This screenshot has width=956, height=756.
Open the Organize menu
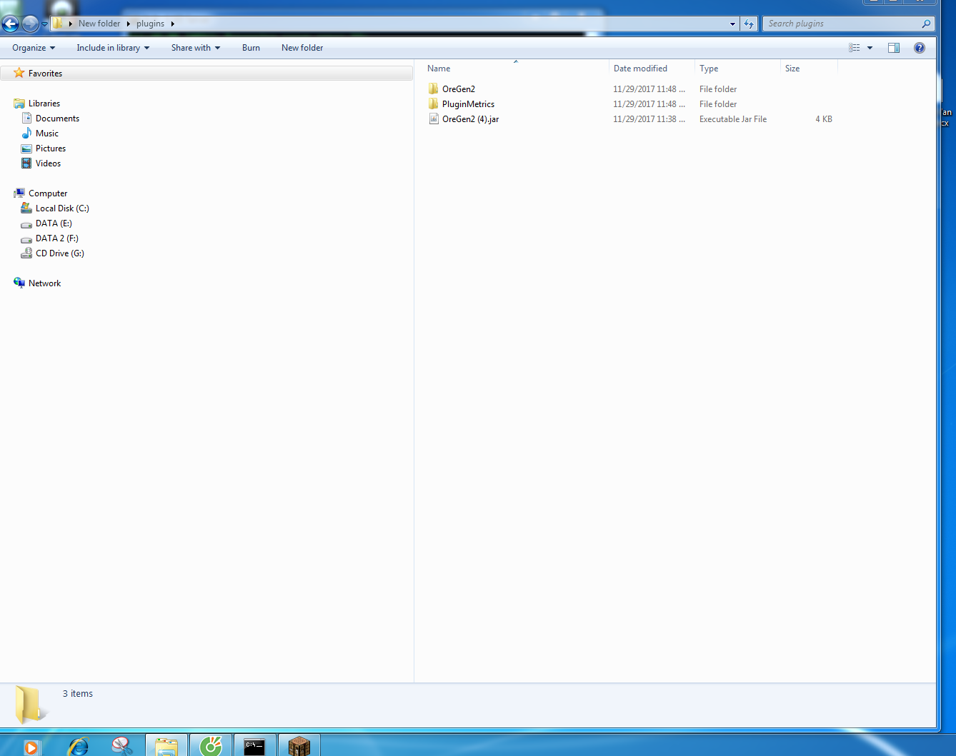point(34,48)
